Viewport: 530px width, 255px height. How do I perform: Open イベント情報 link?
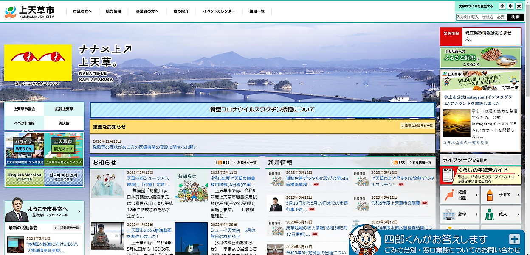(x=24, y=123)
